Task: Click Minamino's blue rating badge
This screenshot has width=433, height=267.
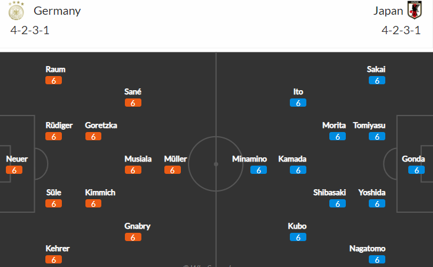Action: 259,170
